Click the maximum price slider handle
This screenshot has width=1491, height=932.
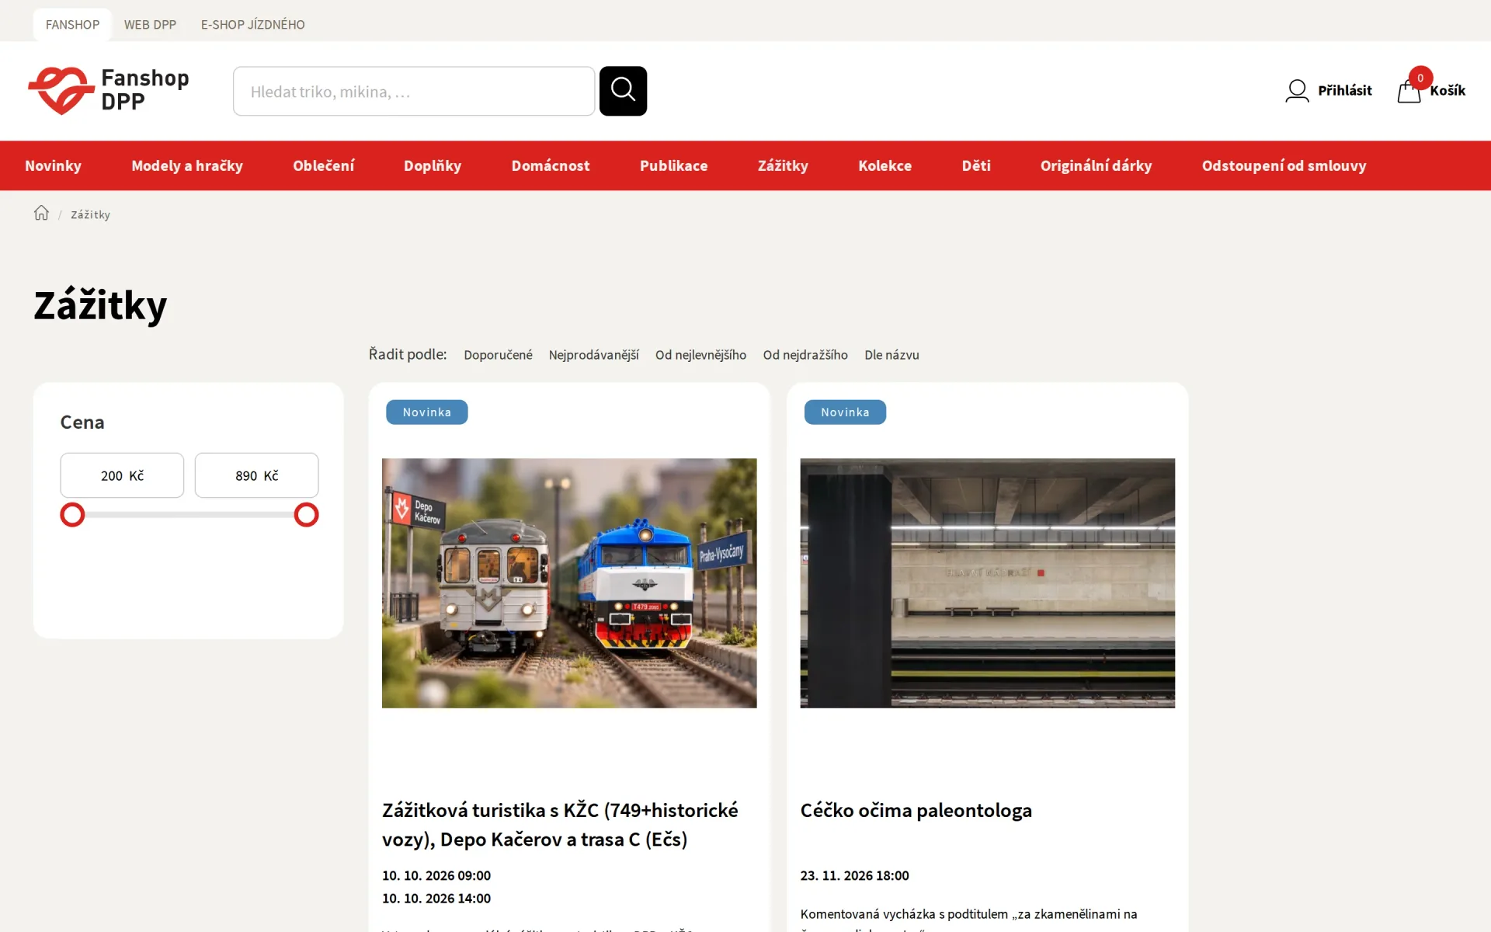click(306, 514)
